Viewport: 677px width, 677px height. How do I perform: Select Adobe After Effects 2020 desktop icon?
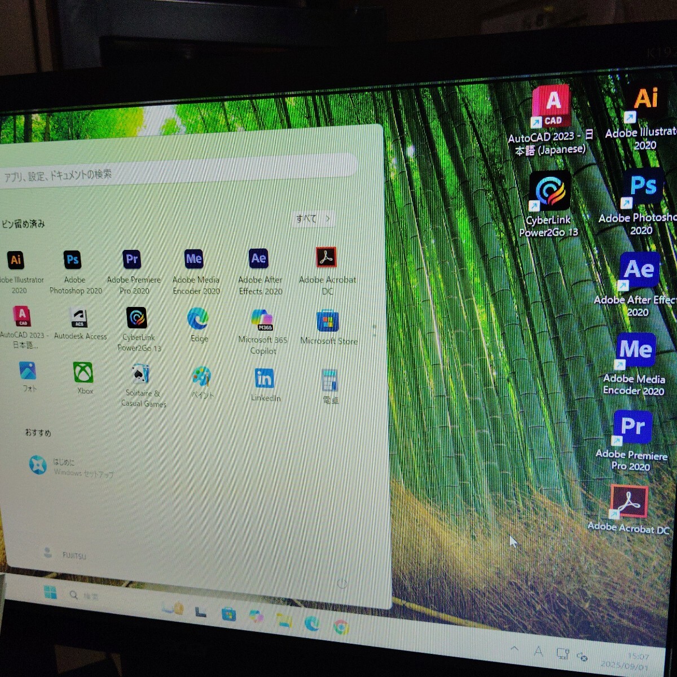638,285
